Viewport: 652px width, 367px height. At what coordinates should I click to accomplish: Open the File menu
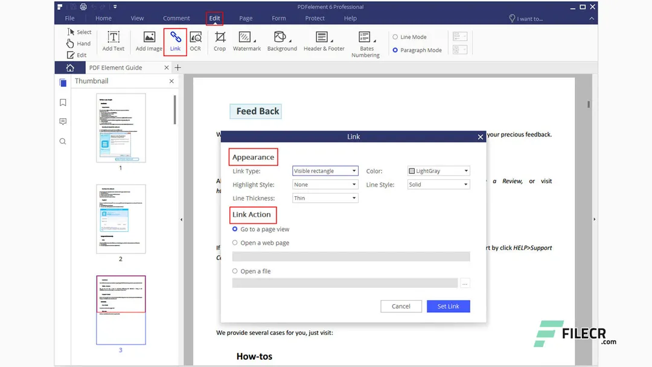pos(70,18)
